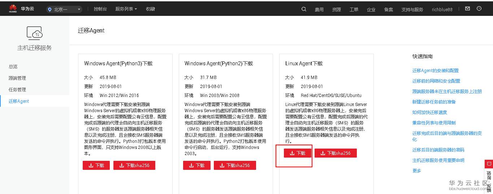
Task: Click the Red Hat/CentOS/SUSE/Ubuntu environment text
Action: (x=331, y=96)
